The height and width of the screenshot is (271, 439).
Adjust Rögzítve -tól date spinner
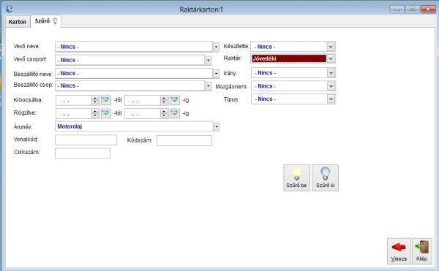pos(95,113)
